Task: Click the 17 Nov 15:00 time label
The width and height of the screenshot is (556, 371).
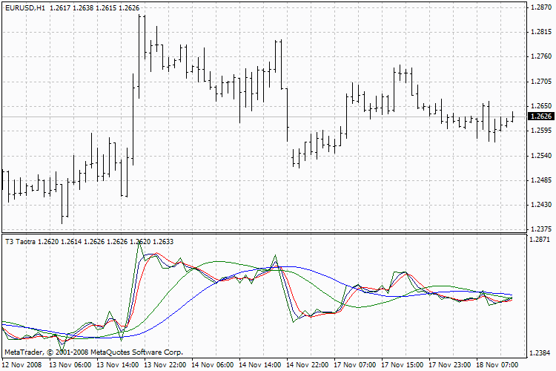Action: [x=403, y=365]
